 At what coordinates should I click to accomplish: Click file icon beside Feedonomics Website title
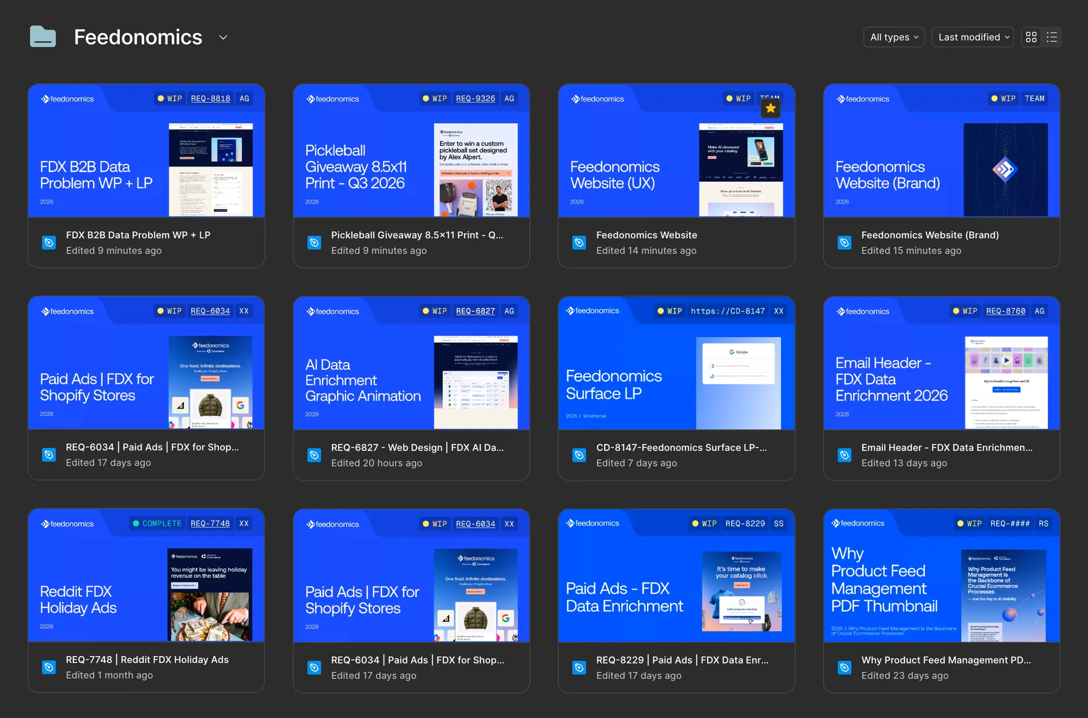pos(579,243)
